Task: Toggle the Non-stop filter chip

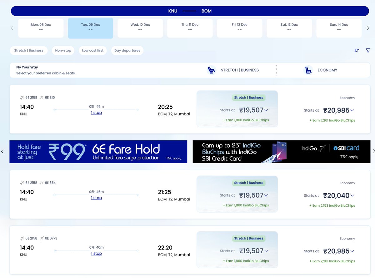Action: click(x=63, y=50)
